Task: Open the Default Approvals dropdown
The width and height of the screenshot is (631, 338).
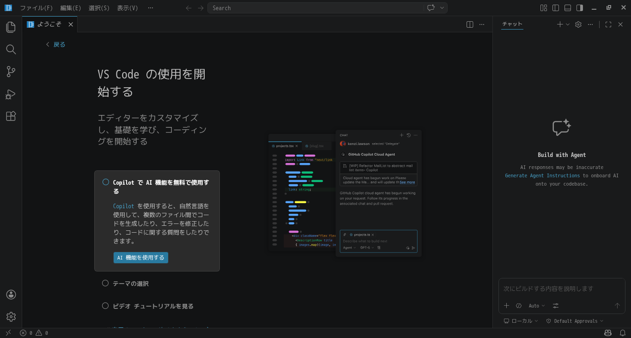Action: pos(575,321)
